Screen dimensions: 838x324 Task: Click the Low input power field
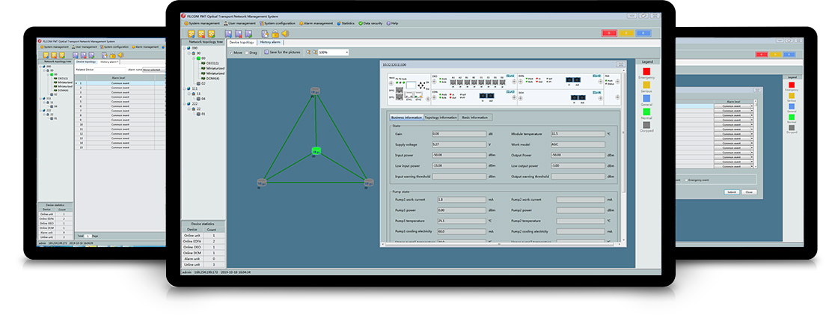459,166
